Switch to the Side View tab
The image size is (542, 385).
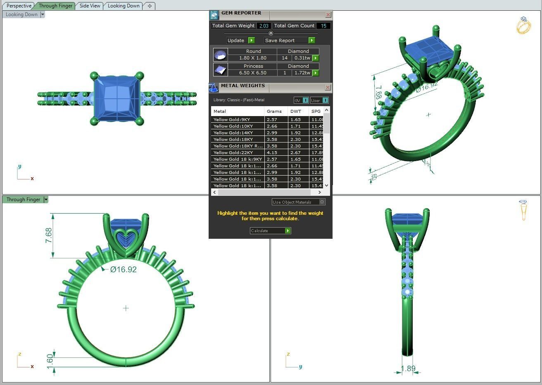pyautogui.click(x=90, y=6)
